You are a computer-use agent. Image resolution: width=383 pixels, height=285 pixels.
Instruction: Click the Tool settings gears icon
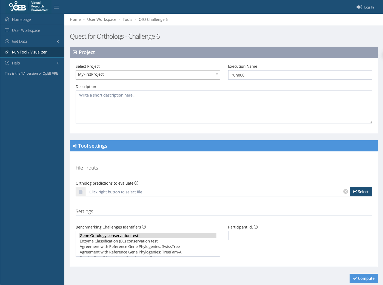tap(75, 146)
